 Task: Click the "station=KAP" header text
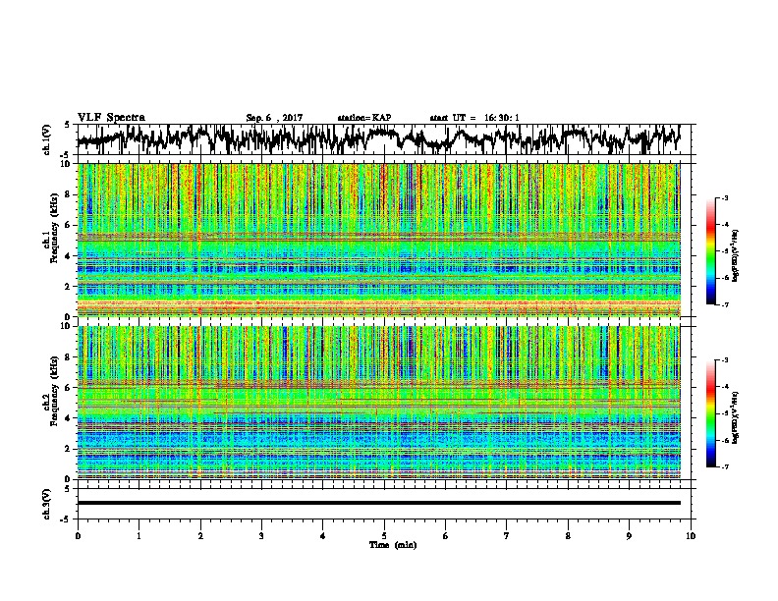coord(364,118)
